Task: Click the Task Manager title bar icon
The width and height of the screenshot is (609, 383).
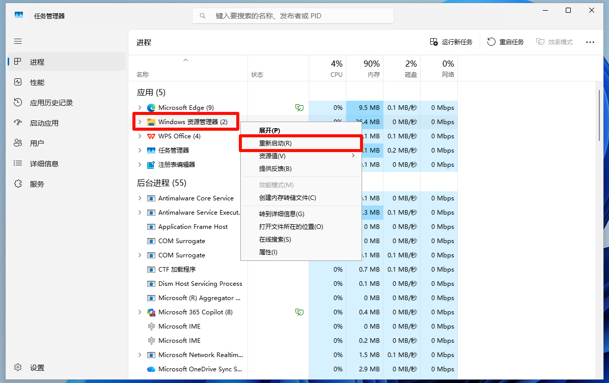Action: [x=19, y=15]
